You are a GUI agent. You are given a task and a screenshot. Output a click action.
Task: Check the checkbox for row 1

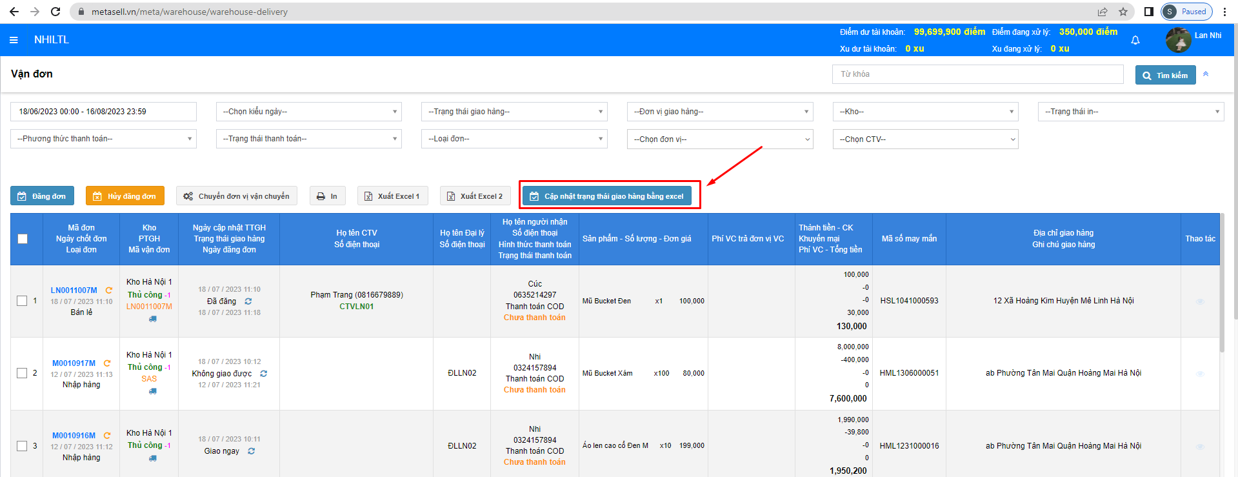coord(22,301)
